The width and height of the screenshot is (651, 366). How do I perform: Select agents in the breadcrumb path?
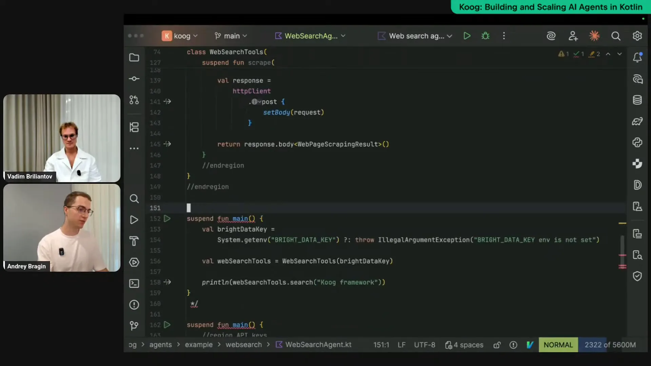coord(160,345)
